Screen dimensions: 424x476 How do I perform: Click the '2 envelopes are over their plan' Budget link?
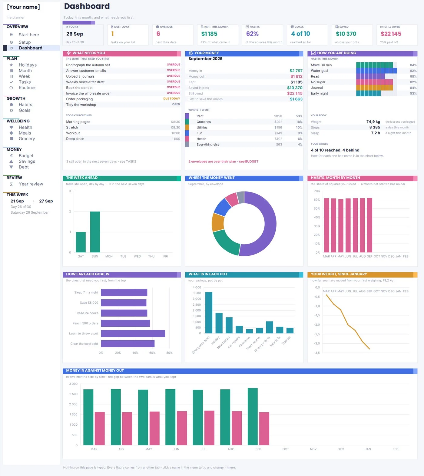click(223, 161)
